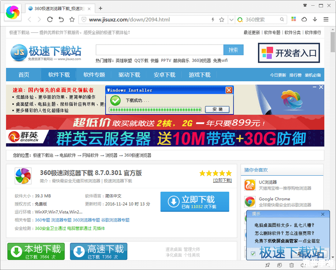
Task: Click the installer green progress bar
Action: 155,110
